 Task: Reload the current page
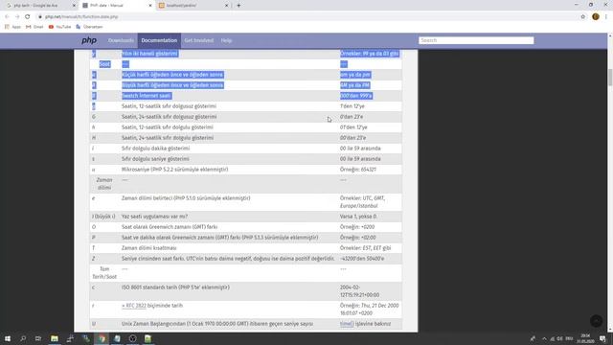click(x=28, y=17)
